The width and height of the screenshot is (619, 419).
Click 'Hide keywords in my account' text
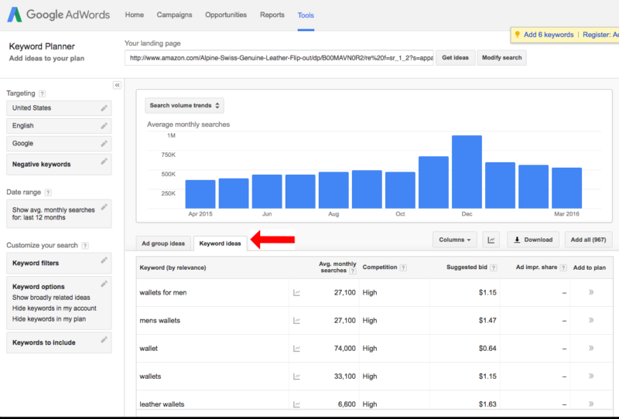coord(54,308)
